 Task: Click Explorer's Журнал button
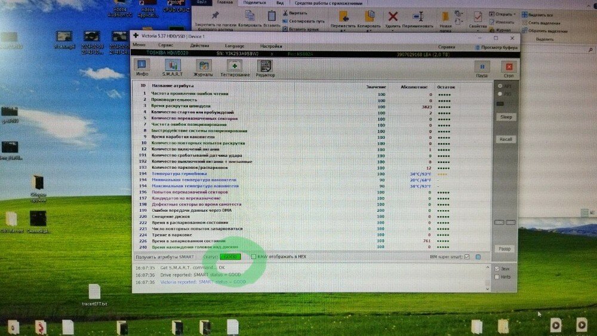[500, 30]
